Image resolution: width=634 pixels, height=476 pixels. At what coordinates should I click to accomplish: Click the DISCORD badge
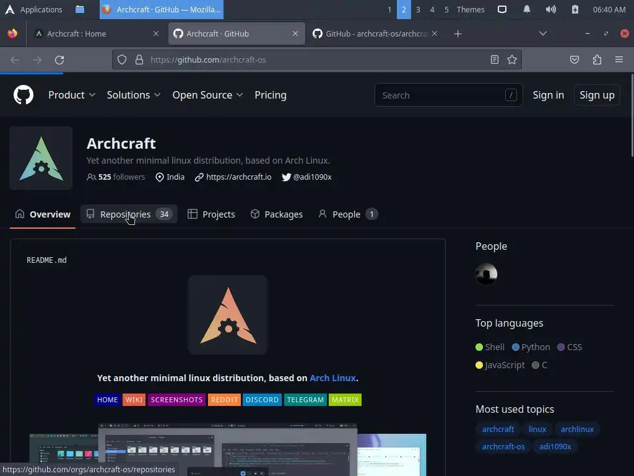tap(262, 400)
